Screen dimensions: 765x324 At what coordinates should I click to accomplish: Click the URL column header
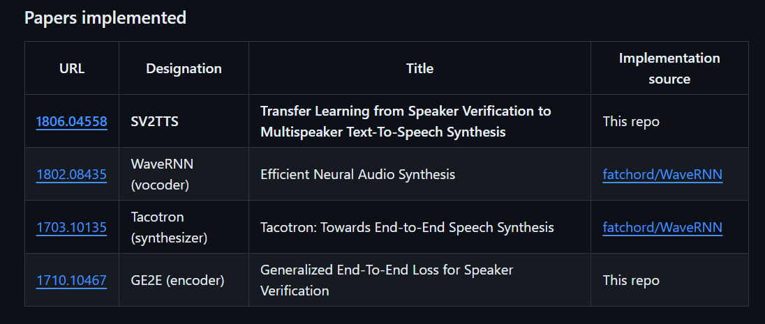(x=72, y=68)
